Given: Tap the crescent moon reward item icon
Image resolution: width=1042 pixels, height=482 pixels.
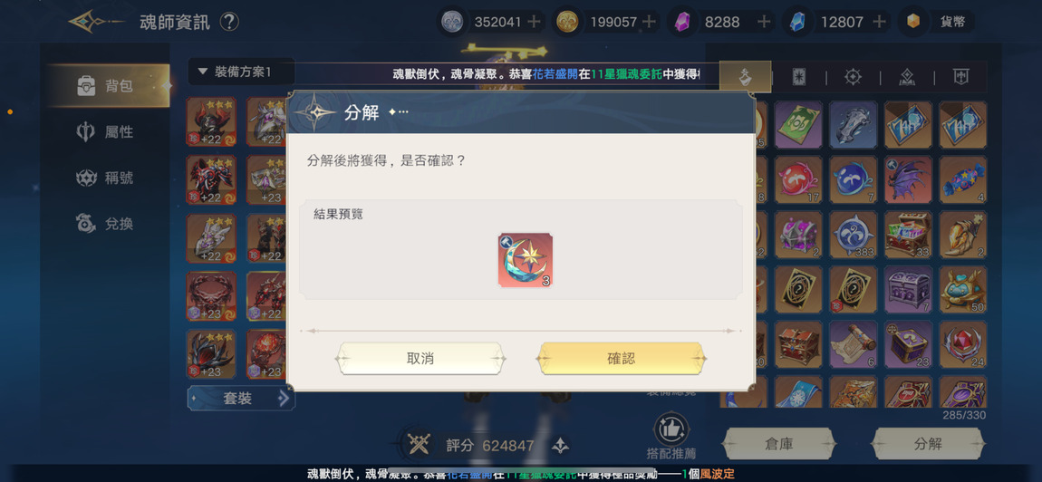Looking at the screenshot, I should coord(526,260).
